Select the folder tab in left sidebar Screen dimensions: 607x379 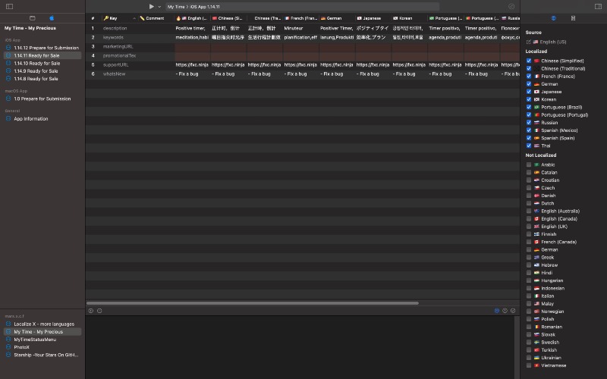33,18
